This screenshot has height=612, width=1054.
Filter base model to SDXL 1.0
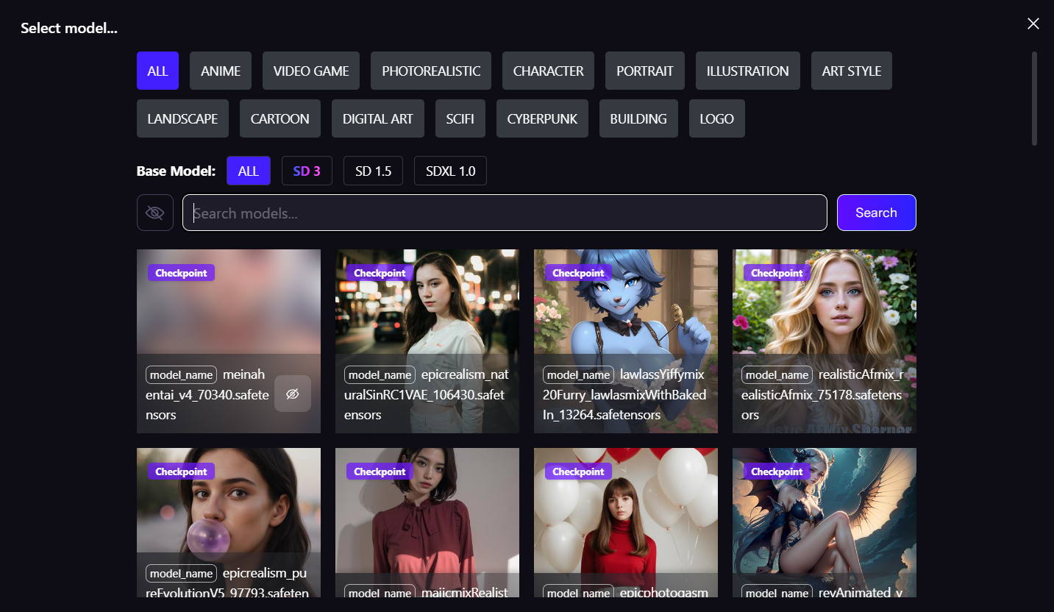450,171
